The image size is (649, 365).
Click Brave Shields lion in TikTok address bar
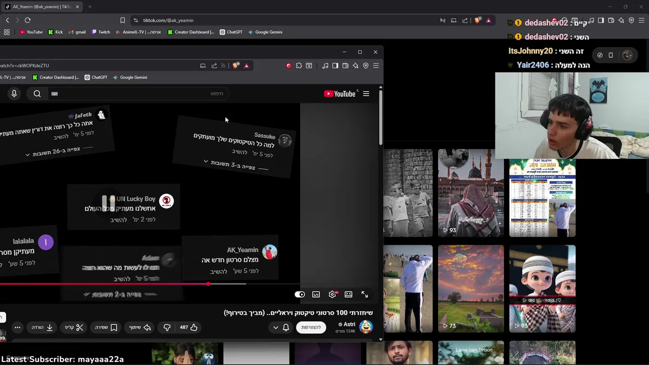tap(478, 20)
